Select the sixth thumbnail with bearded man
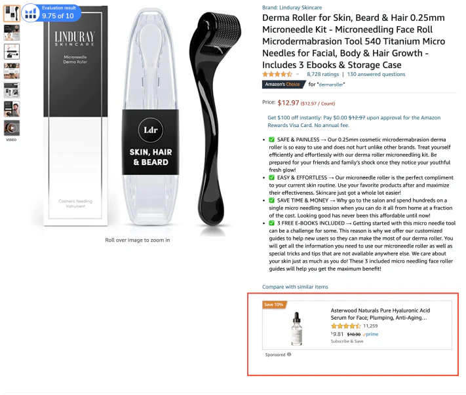Viewport: 466px width, 395px height. pos(12,109)
